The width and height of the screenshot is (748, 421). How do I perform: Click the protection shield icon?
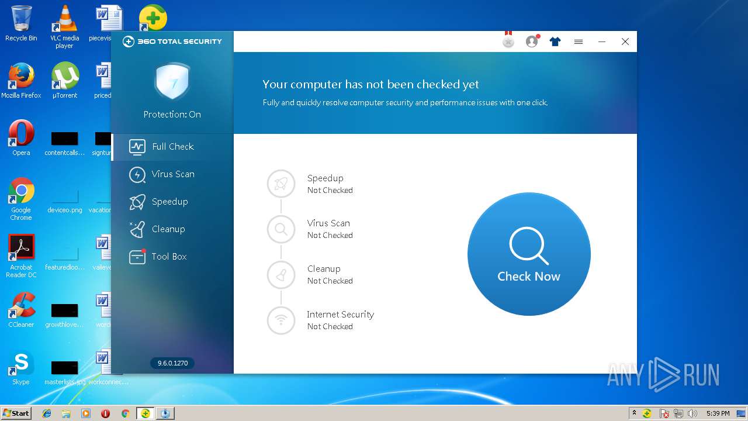point(172,81)
